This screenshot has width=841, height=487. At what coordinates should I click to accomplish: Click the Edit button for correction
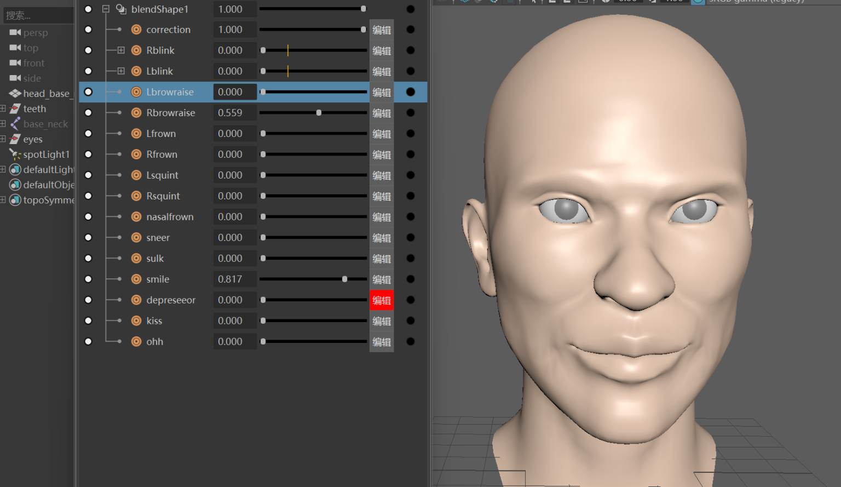tap(382, 30)
